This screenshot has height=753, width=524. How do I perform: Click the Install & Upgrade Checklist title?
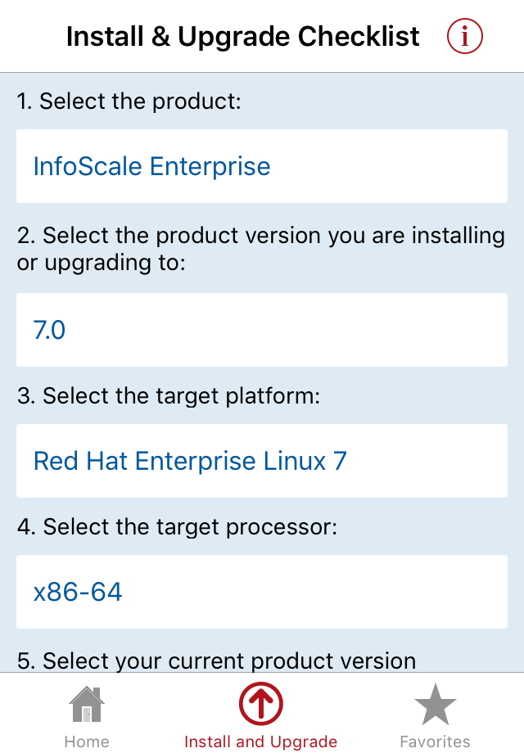point(242,37)
